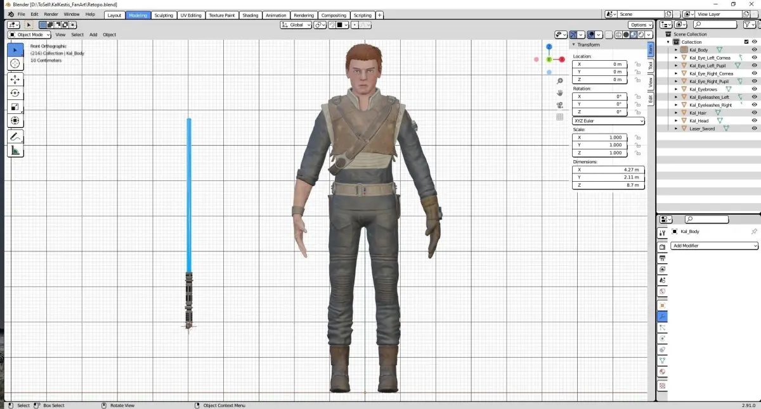Open the Particles properties tab icon

662,327
